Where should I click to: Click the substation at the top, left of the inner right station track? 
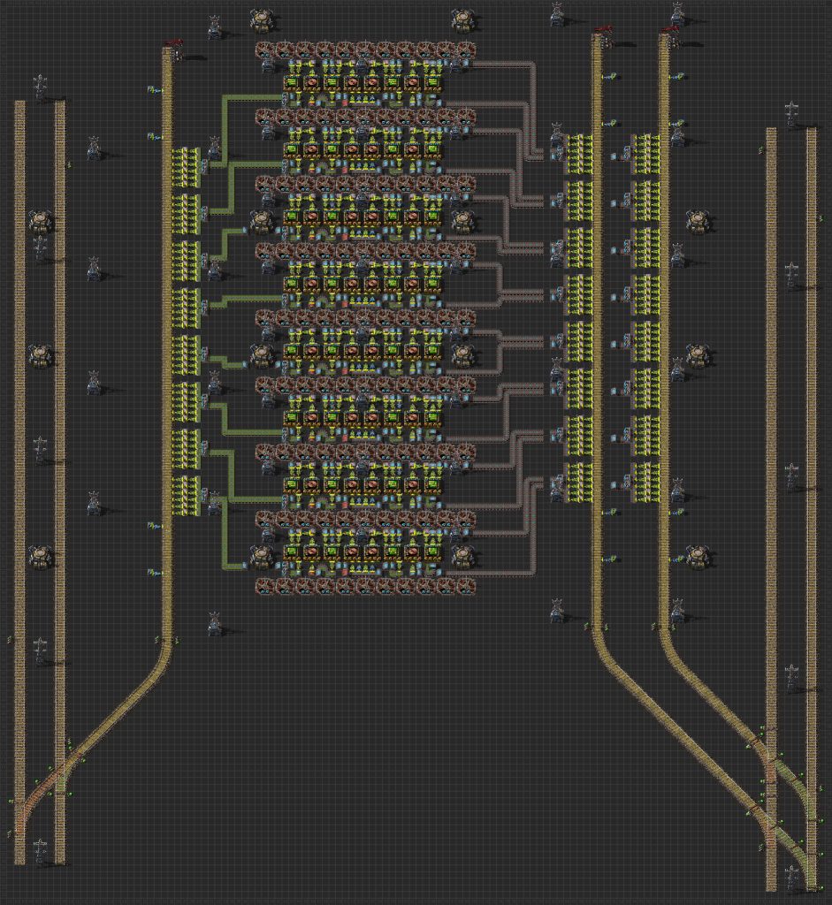point(557,14)
